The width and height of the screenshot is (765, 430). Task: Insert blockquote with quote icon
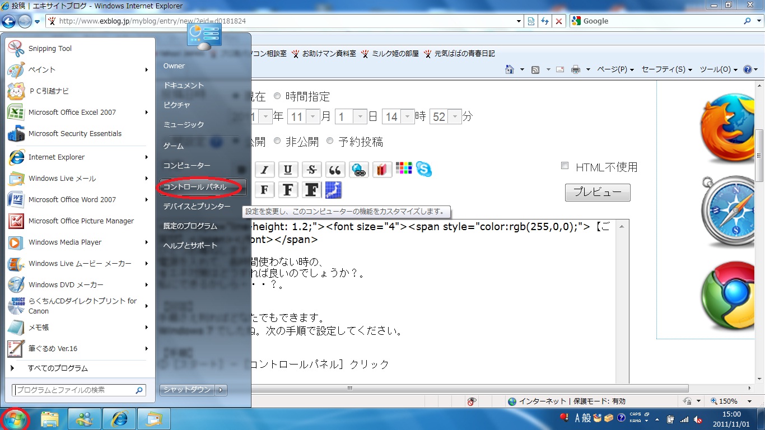coord(335,170)
